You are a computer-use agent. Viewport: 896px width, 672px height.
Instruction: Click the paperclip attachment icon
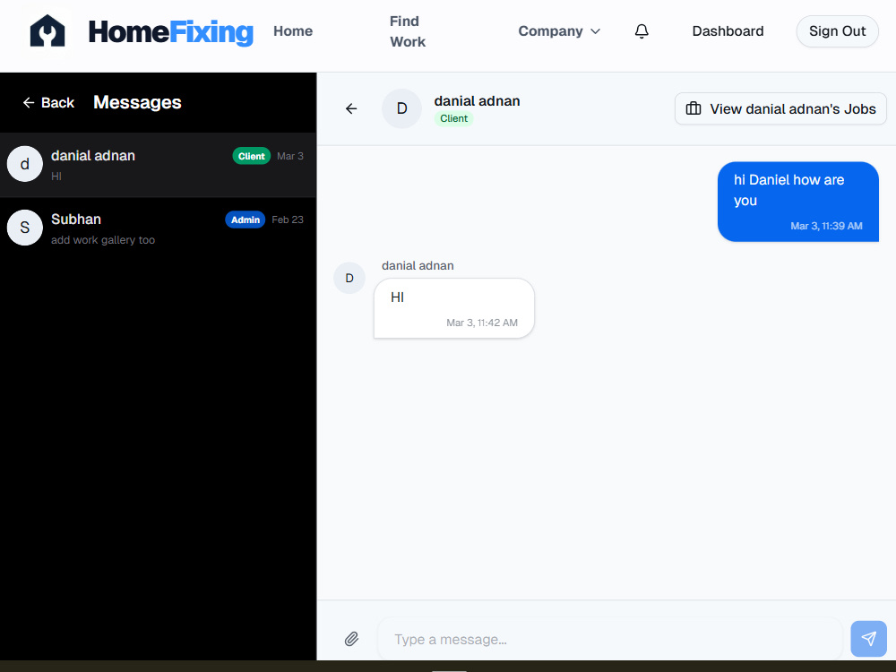[x=351, y=639]
